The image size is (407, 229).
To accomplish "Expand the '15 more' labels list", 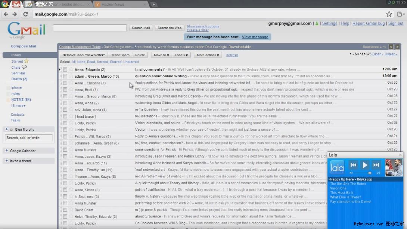I will click(x=18, y=106).
